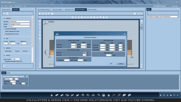This screenshot has width=181, height=102.
Task: Enable Concentrated Live Load checkbox
Action: 4,34
